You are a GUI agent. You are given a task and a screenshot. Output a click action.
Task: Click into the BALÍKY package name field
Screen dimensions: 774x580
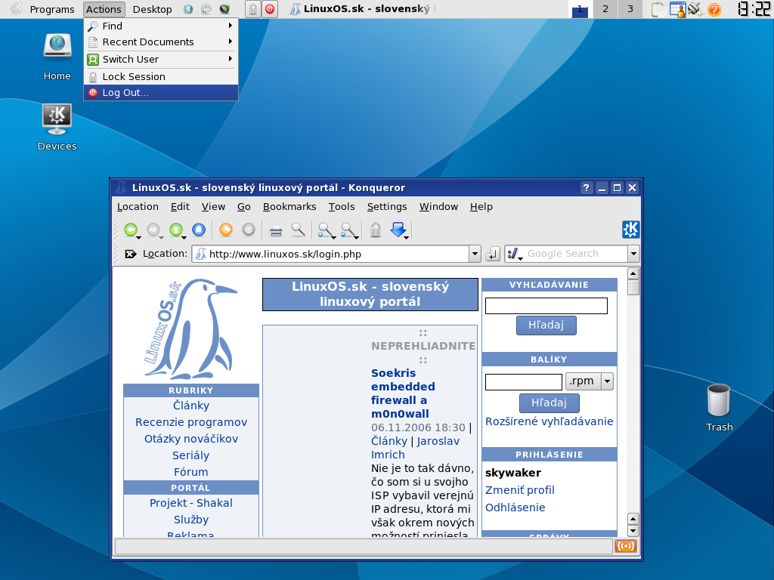[524, 381]
